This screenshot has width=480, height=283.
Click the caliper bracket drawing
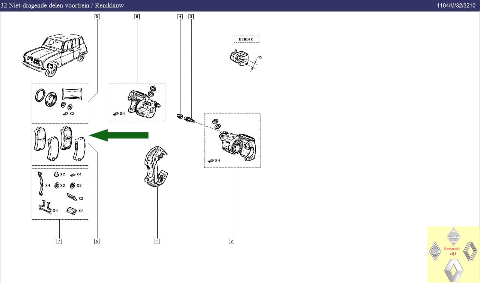tap(155, 167)
